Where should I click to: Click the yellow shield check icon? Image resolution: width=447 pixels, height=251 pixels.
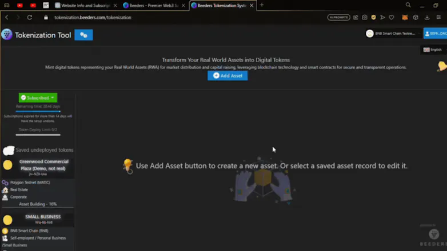pos(373,17)
